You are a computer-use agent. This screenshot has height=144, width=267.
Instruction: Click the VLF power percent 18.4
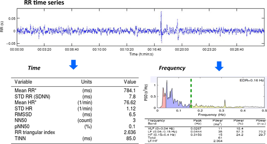coord(240,128)
